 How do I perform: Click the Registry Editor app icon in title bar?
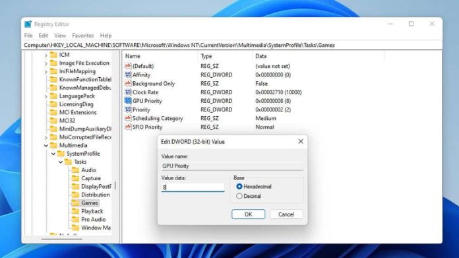[28, 24]
